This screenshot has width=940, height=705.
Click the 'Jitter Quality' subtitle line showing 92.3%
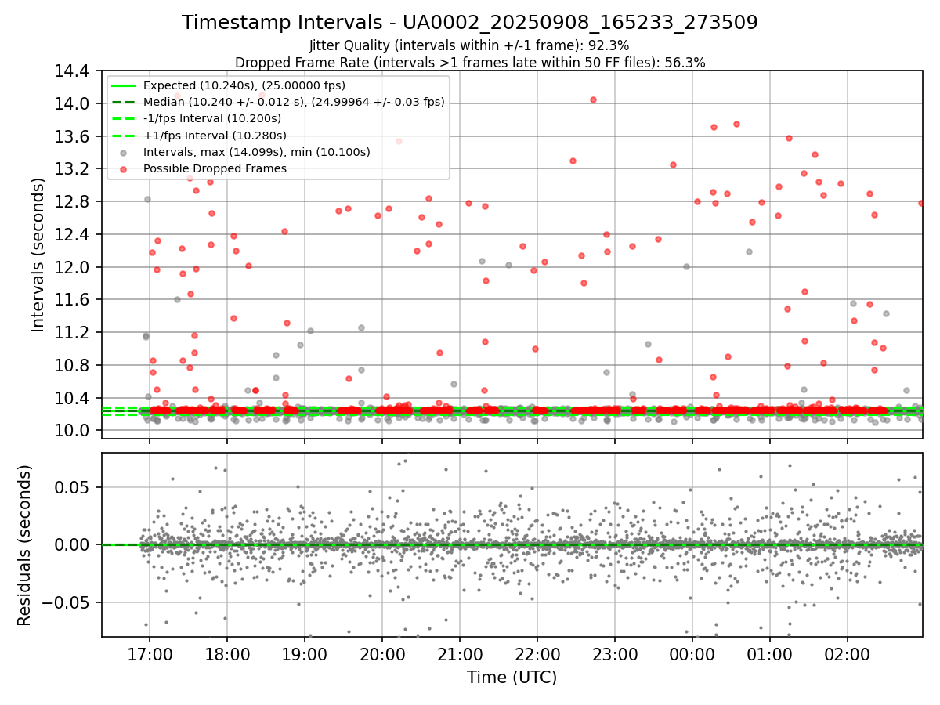point(470,46)
